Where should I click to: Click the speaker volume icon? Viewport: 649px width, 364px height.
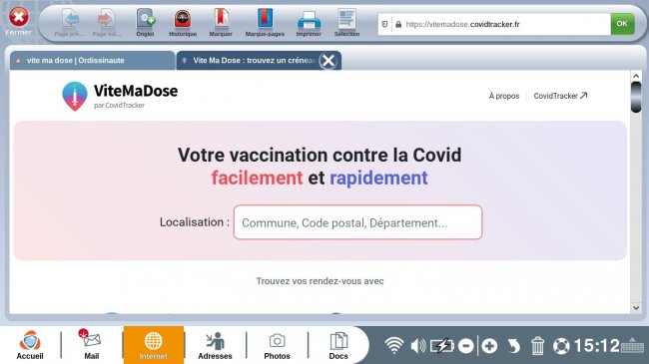(x=418, y=346)
